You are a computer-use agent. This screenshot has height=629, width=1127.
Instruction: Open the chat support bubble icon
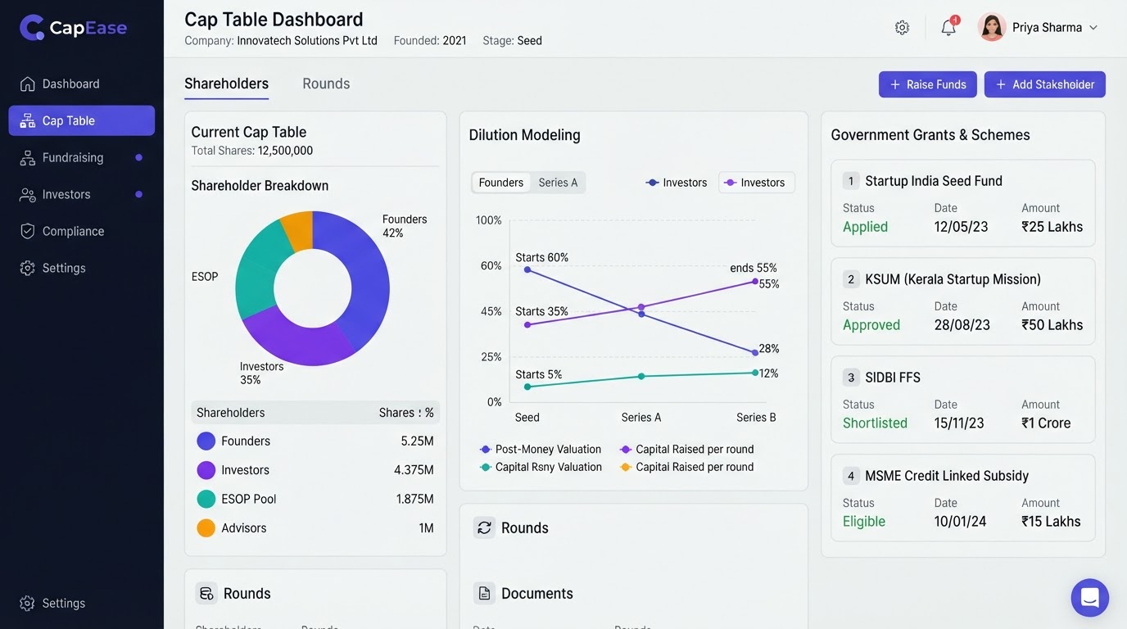[x=1089, y=597]
